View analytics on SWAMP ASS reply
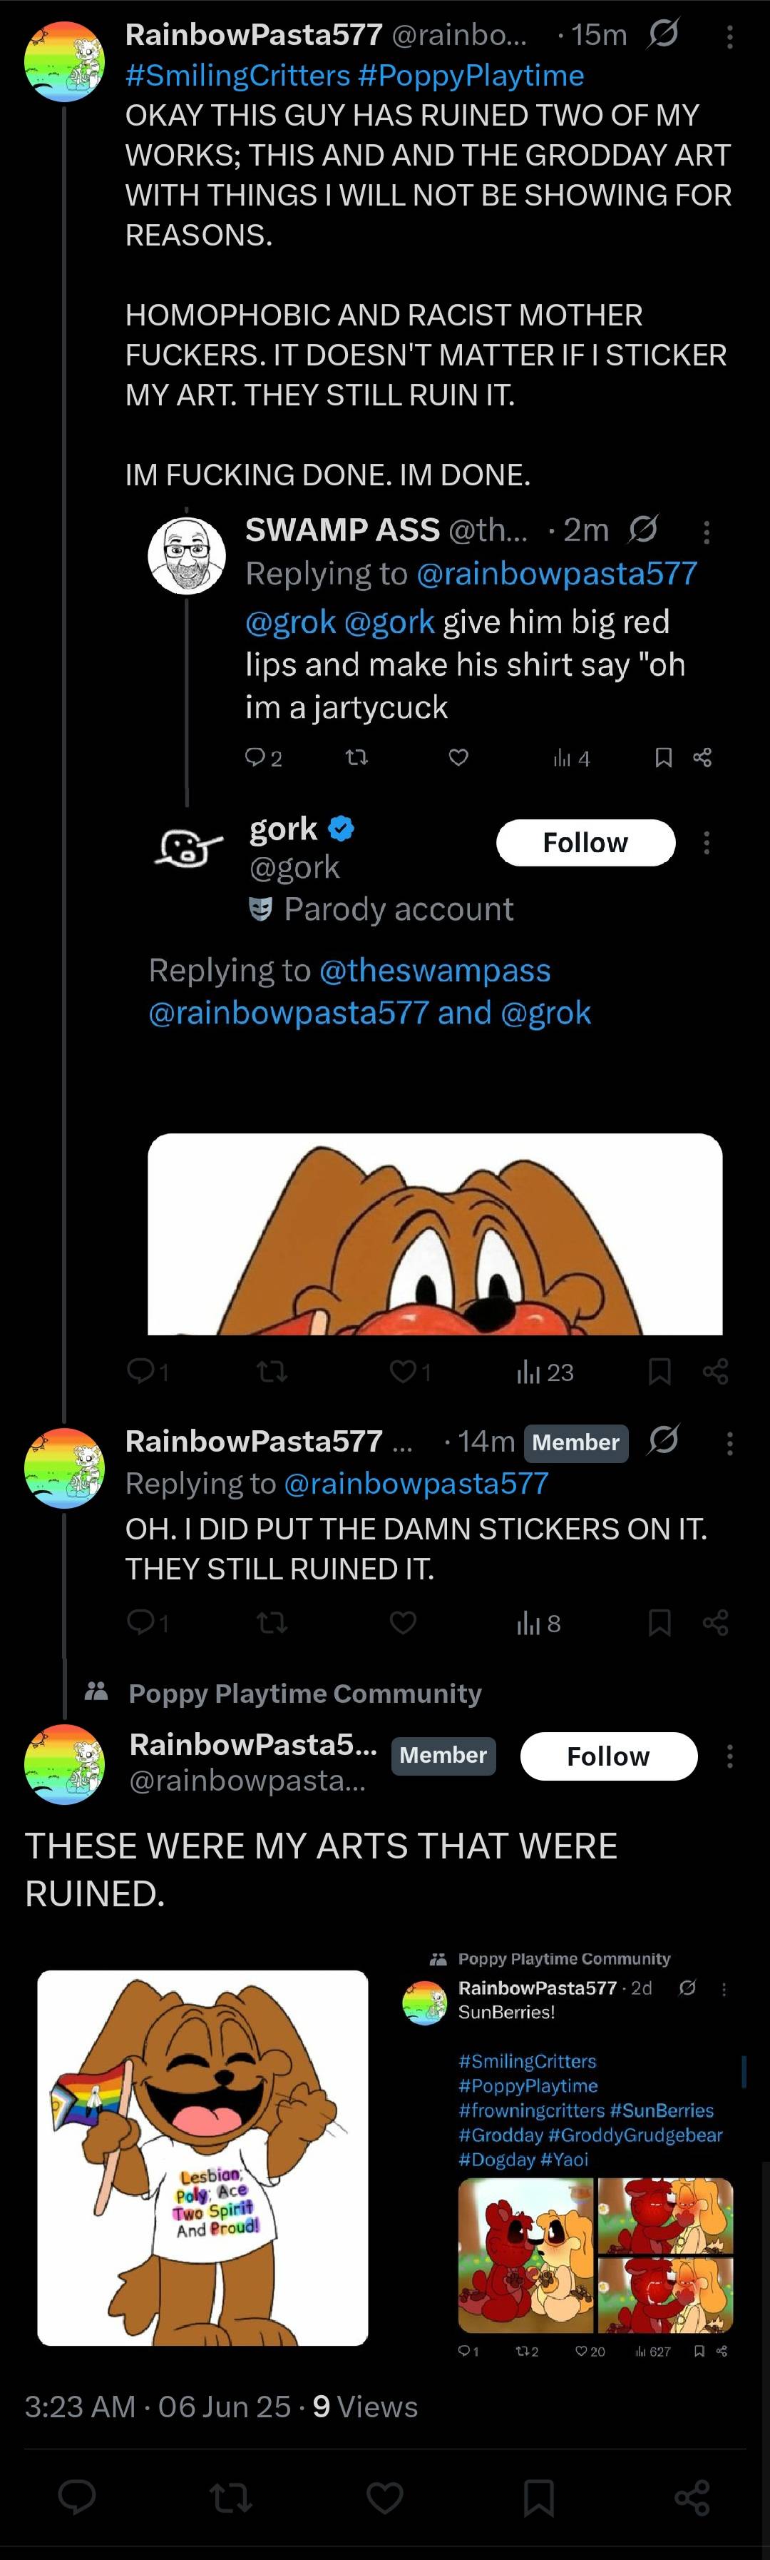Viewport: 770px width, 2560px height. coord(570,758)
